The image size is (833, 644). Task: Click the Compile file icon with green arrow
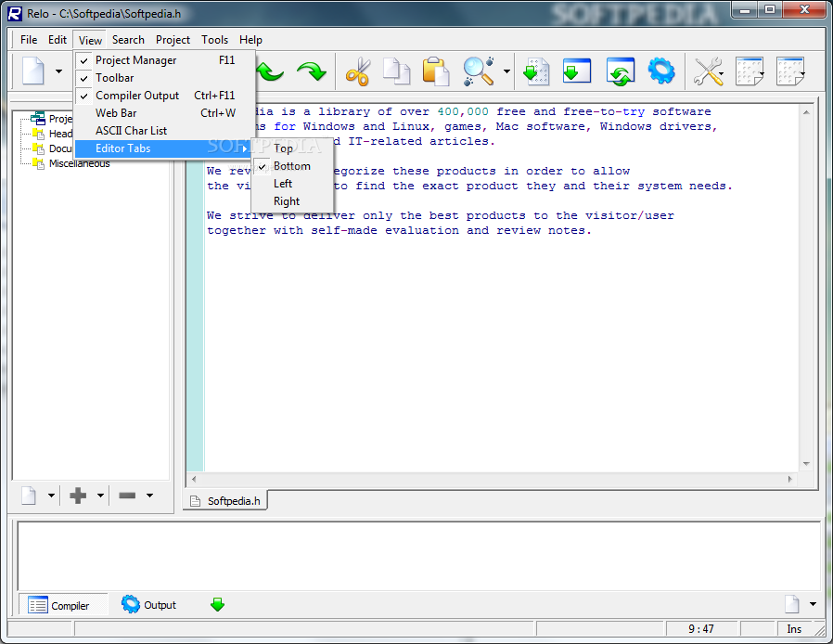(536, 71)
